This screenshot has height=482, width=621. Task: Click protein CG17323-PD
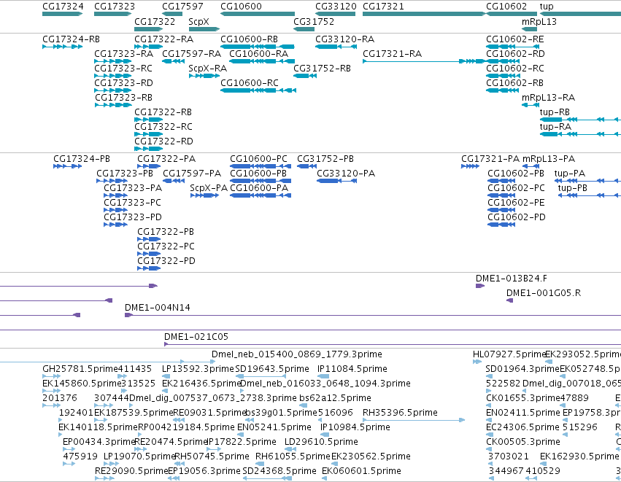133,217
